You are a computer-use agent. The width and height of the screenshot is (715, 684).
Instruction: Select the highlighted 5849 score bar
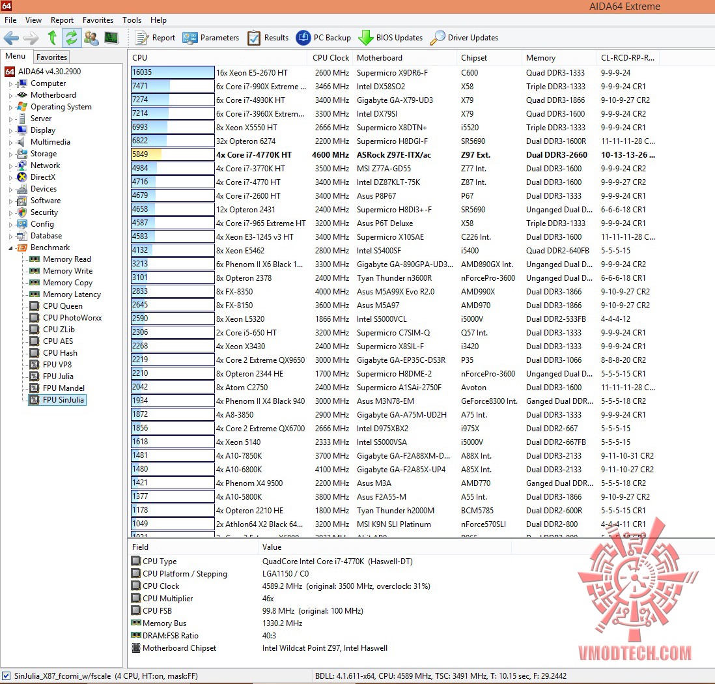(x=173, y=154)
